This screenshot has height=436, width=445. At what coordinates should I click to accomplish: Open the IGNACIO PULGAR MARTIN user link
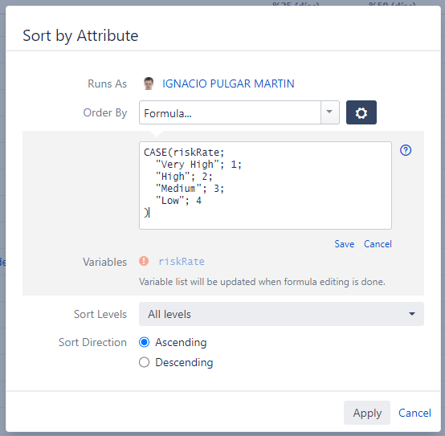228,84
